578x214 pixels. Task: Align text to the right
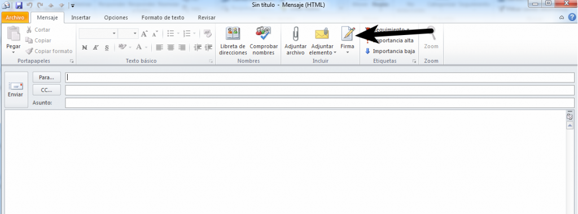(x=182, y=47)
